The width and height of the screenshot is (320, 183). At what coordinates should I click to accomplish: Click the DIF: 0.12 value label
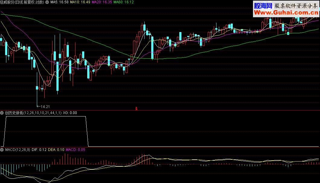point(39,150)
